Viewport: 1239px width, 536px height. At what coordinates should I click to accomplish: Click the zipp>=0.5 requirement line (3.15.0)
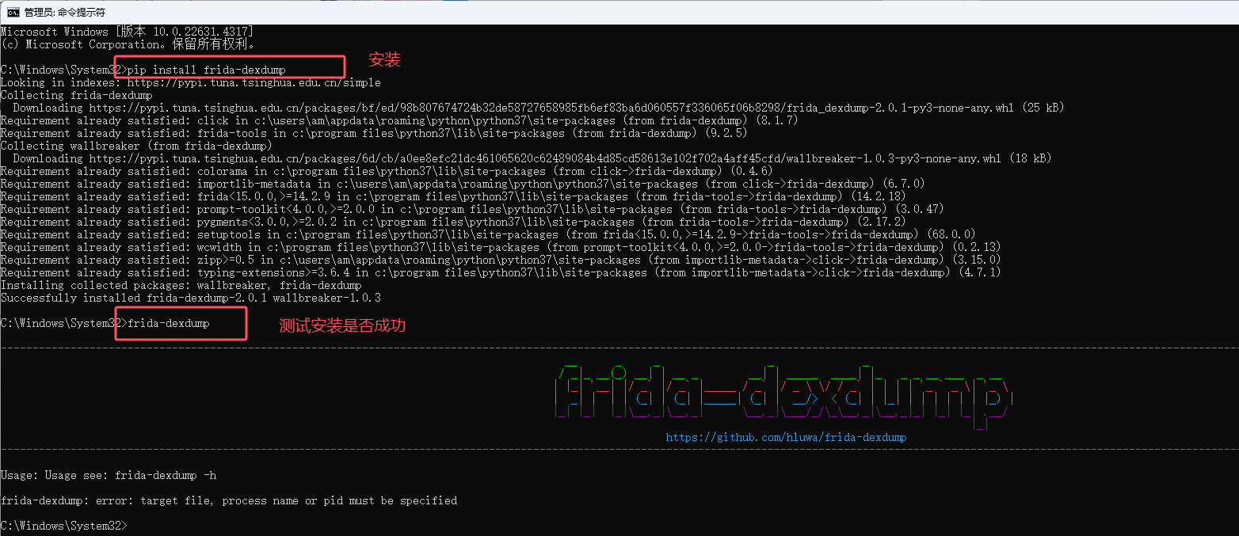[x=501, y=260]
